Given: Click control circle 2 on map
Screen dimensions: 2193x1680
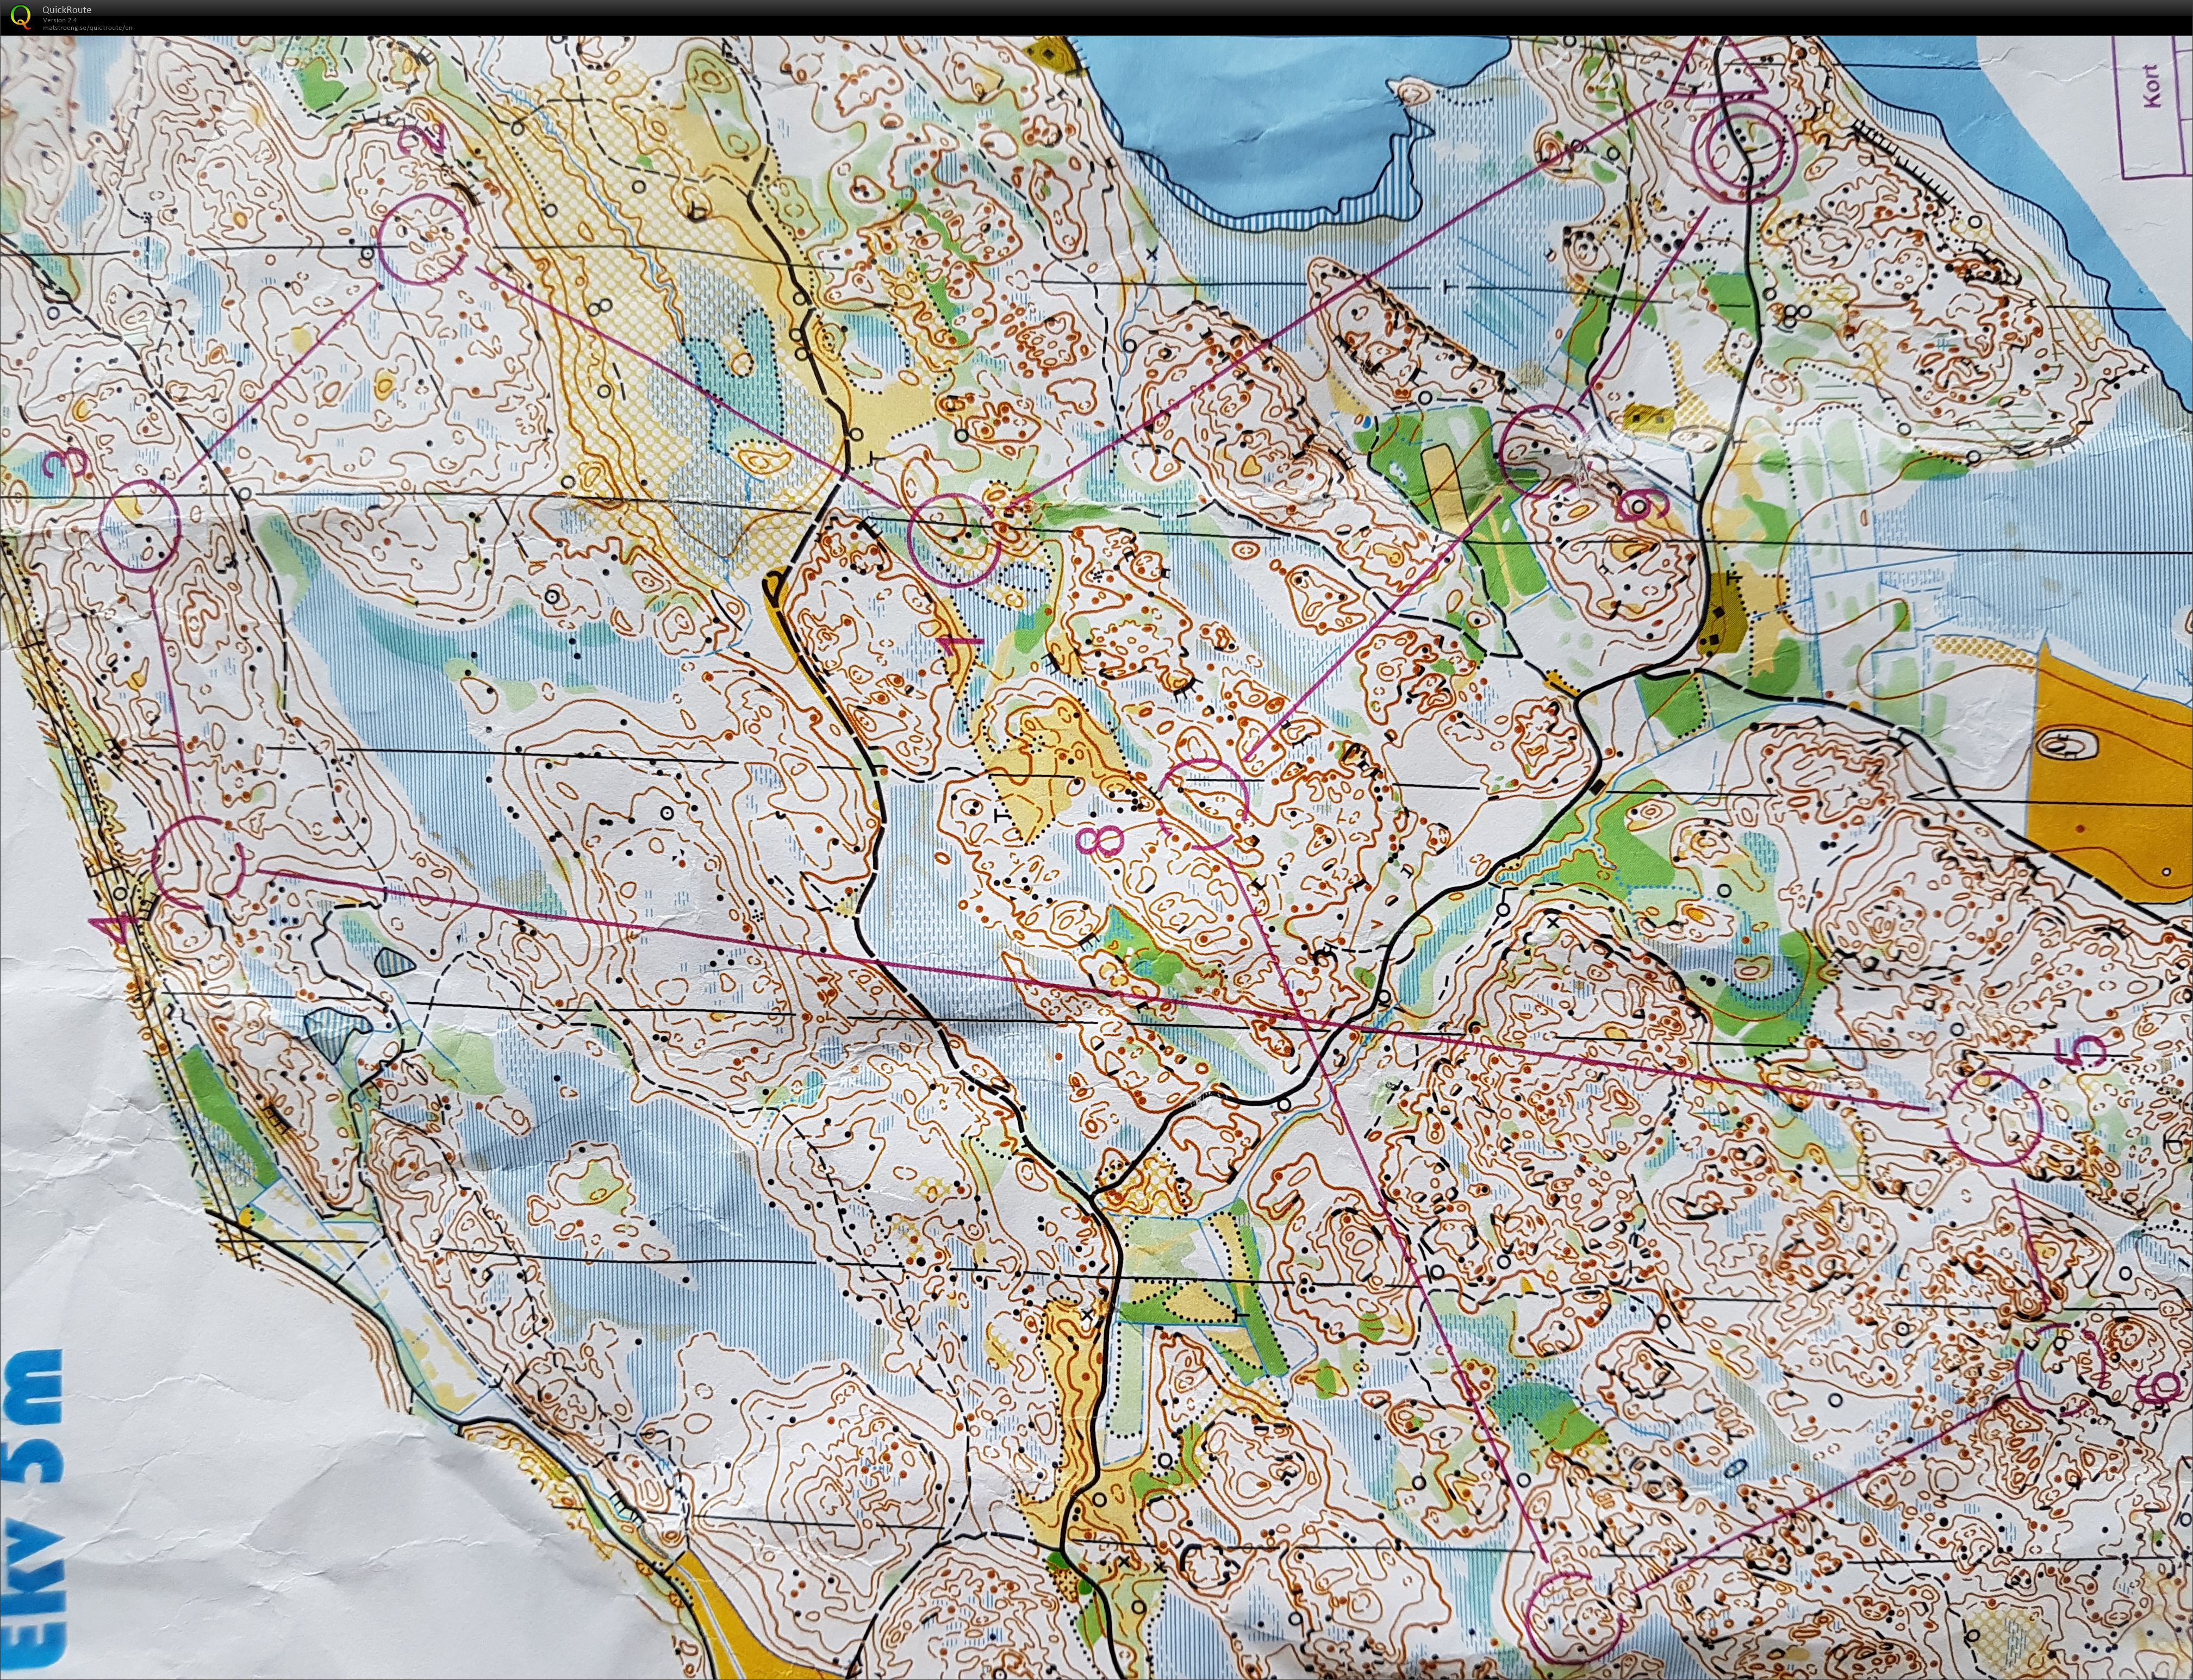Looking at the screenshot, I should tap(424, 239).
